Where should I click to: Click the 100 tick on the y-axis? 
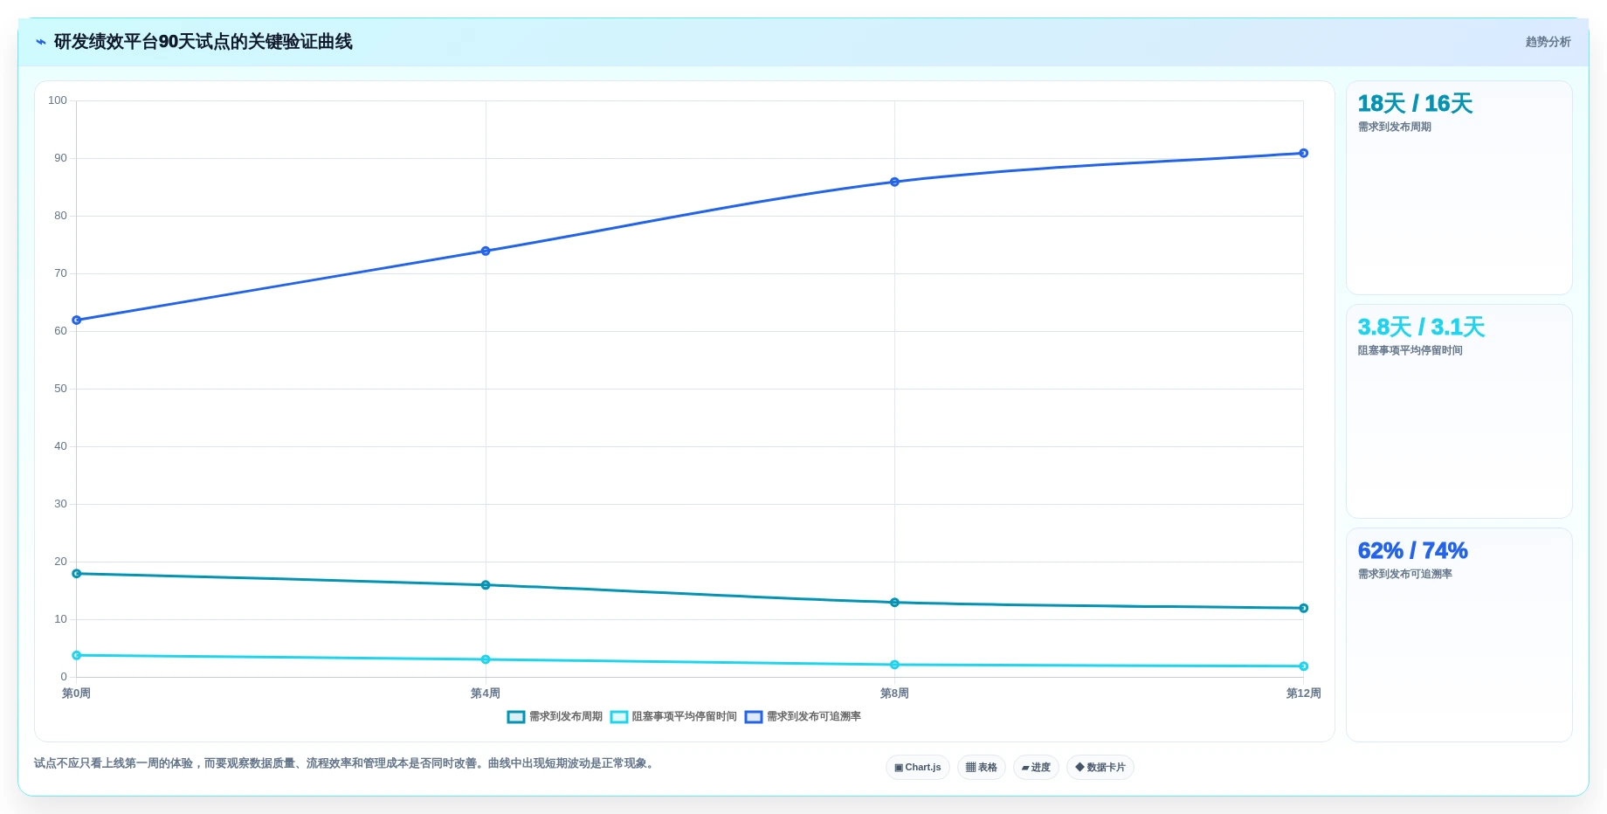click(58, 100)
